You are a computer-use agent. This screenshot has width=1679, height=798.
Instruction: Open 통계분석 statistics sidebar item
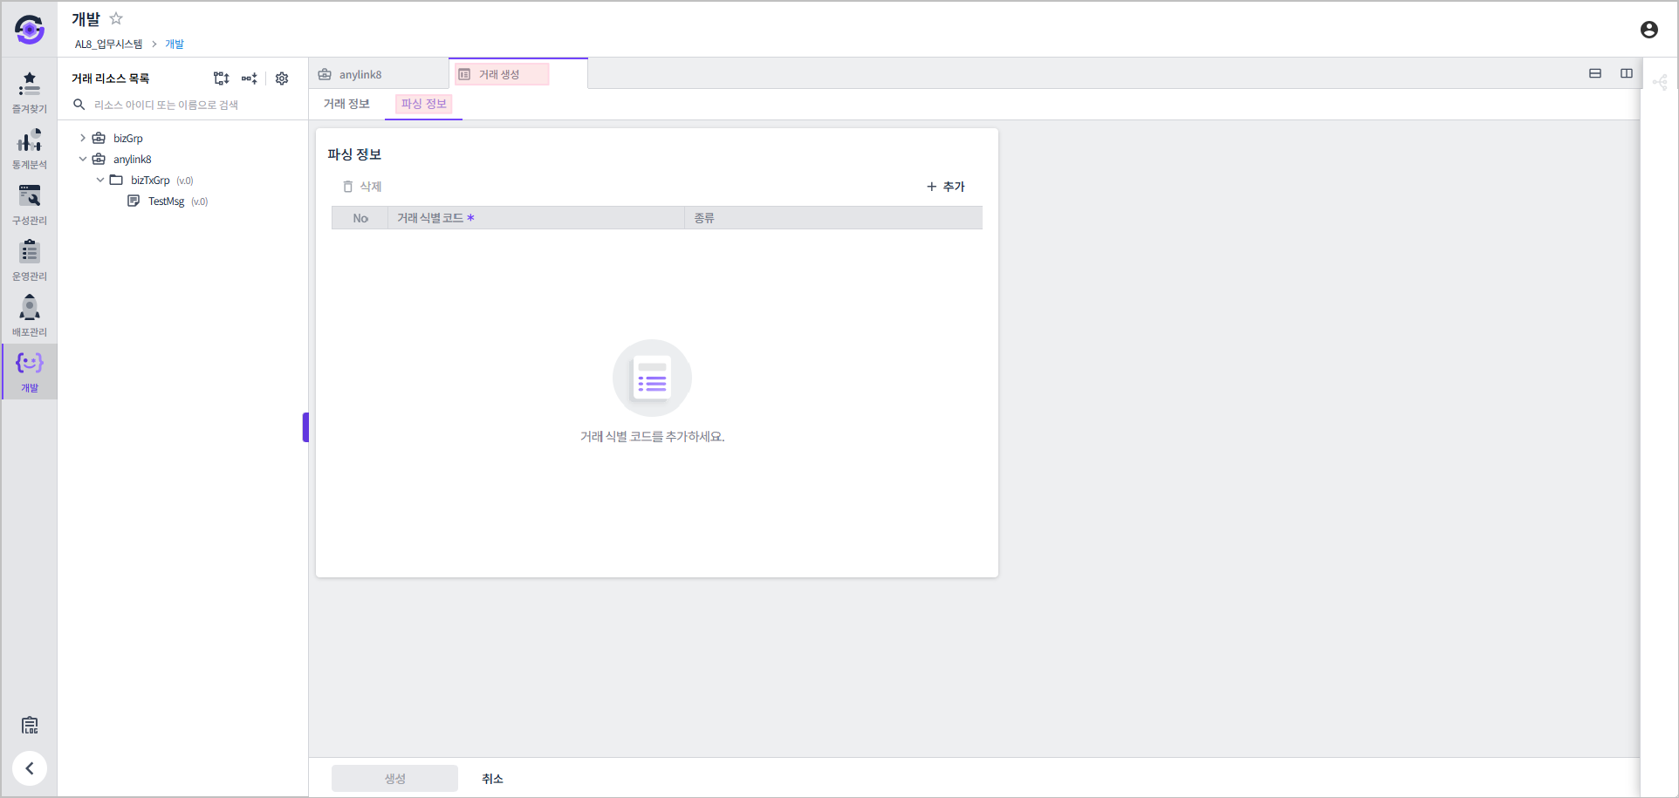[30, 148]
